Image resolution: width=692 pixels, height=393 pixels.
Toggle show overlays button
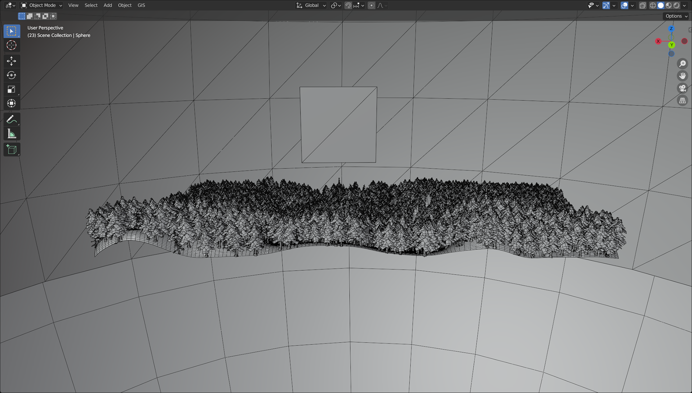click(625, 5)
